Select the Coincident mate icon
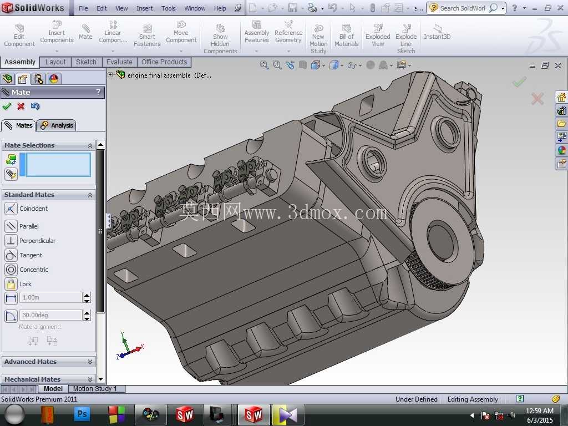Screen dimensions: 568x426 11,209
